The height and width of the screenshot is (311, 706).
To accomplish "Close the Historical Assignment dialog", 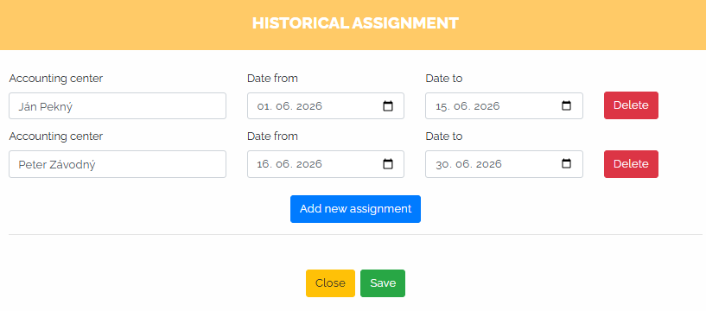I will tap(330, 283).
